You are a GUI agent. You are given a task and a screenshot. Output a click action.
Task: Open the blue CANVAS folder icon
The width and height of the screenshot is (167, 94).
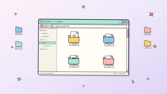point(109,39)
